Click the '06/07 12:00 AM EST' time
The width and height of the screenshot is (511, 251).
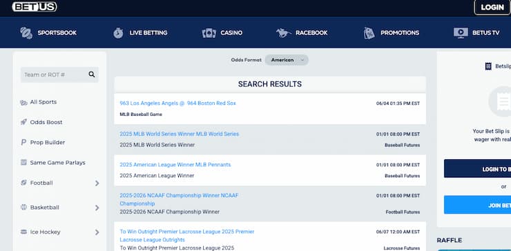tap(398, 232)
